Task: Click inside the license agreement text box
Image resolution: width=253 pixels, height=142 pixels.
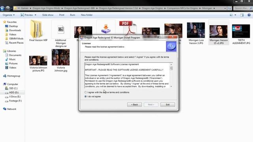Action: click(x=127, y=75)
